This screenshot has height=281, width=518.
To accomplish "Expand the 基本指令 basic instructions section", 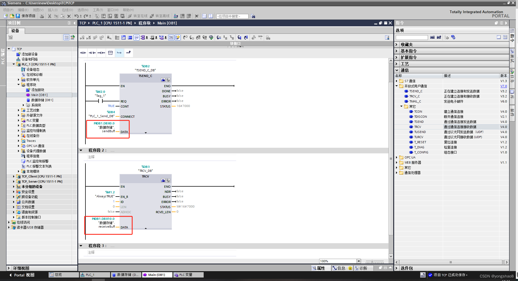I will pyautogui.click(x=397, y=51).
